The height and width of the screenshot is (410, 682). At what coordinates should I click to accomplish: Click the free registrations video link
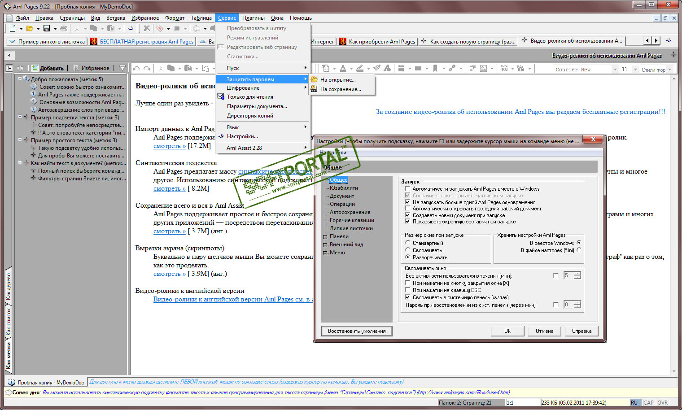pos(520,112)
